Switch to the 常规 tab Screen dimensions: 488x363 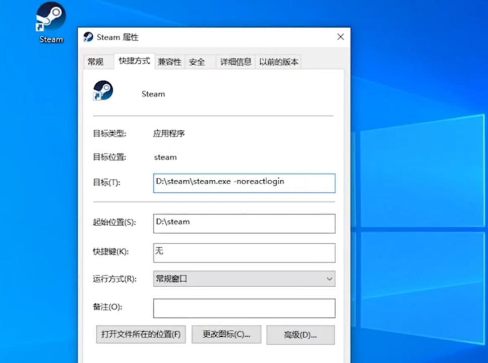[x=95, y=62]
